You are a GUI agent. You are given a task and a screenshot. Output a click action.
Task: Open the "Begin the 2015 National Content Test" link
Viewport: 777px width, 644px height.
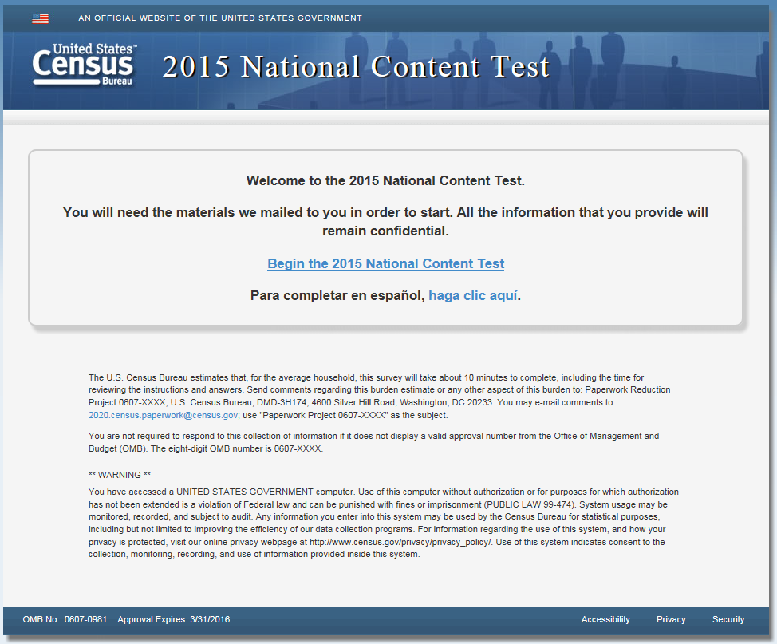pyautogui.click(x=385, y=264)
